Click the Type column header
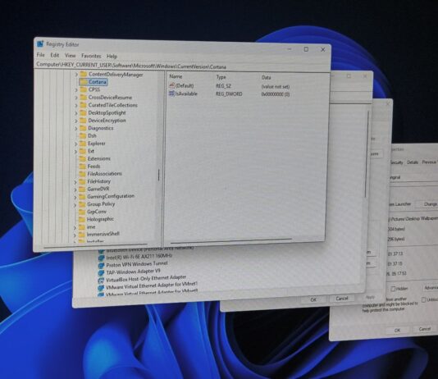Viewport: 438px width, 379px height. click(221, 77)
